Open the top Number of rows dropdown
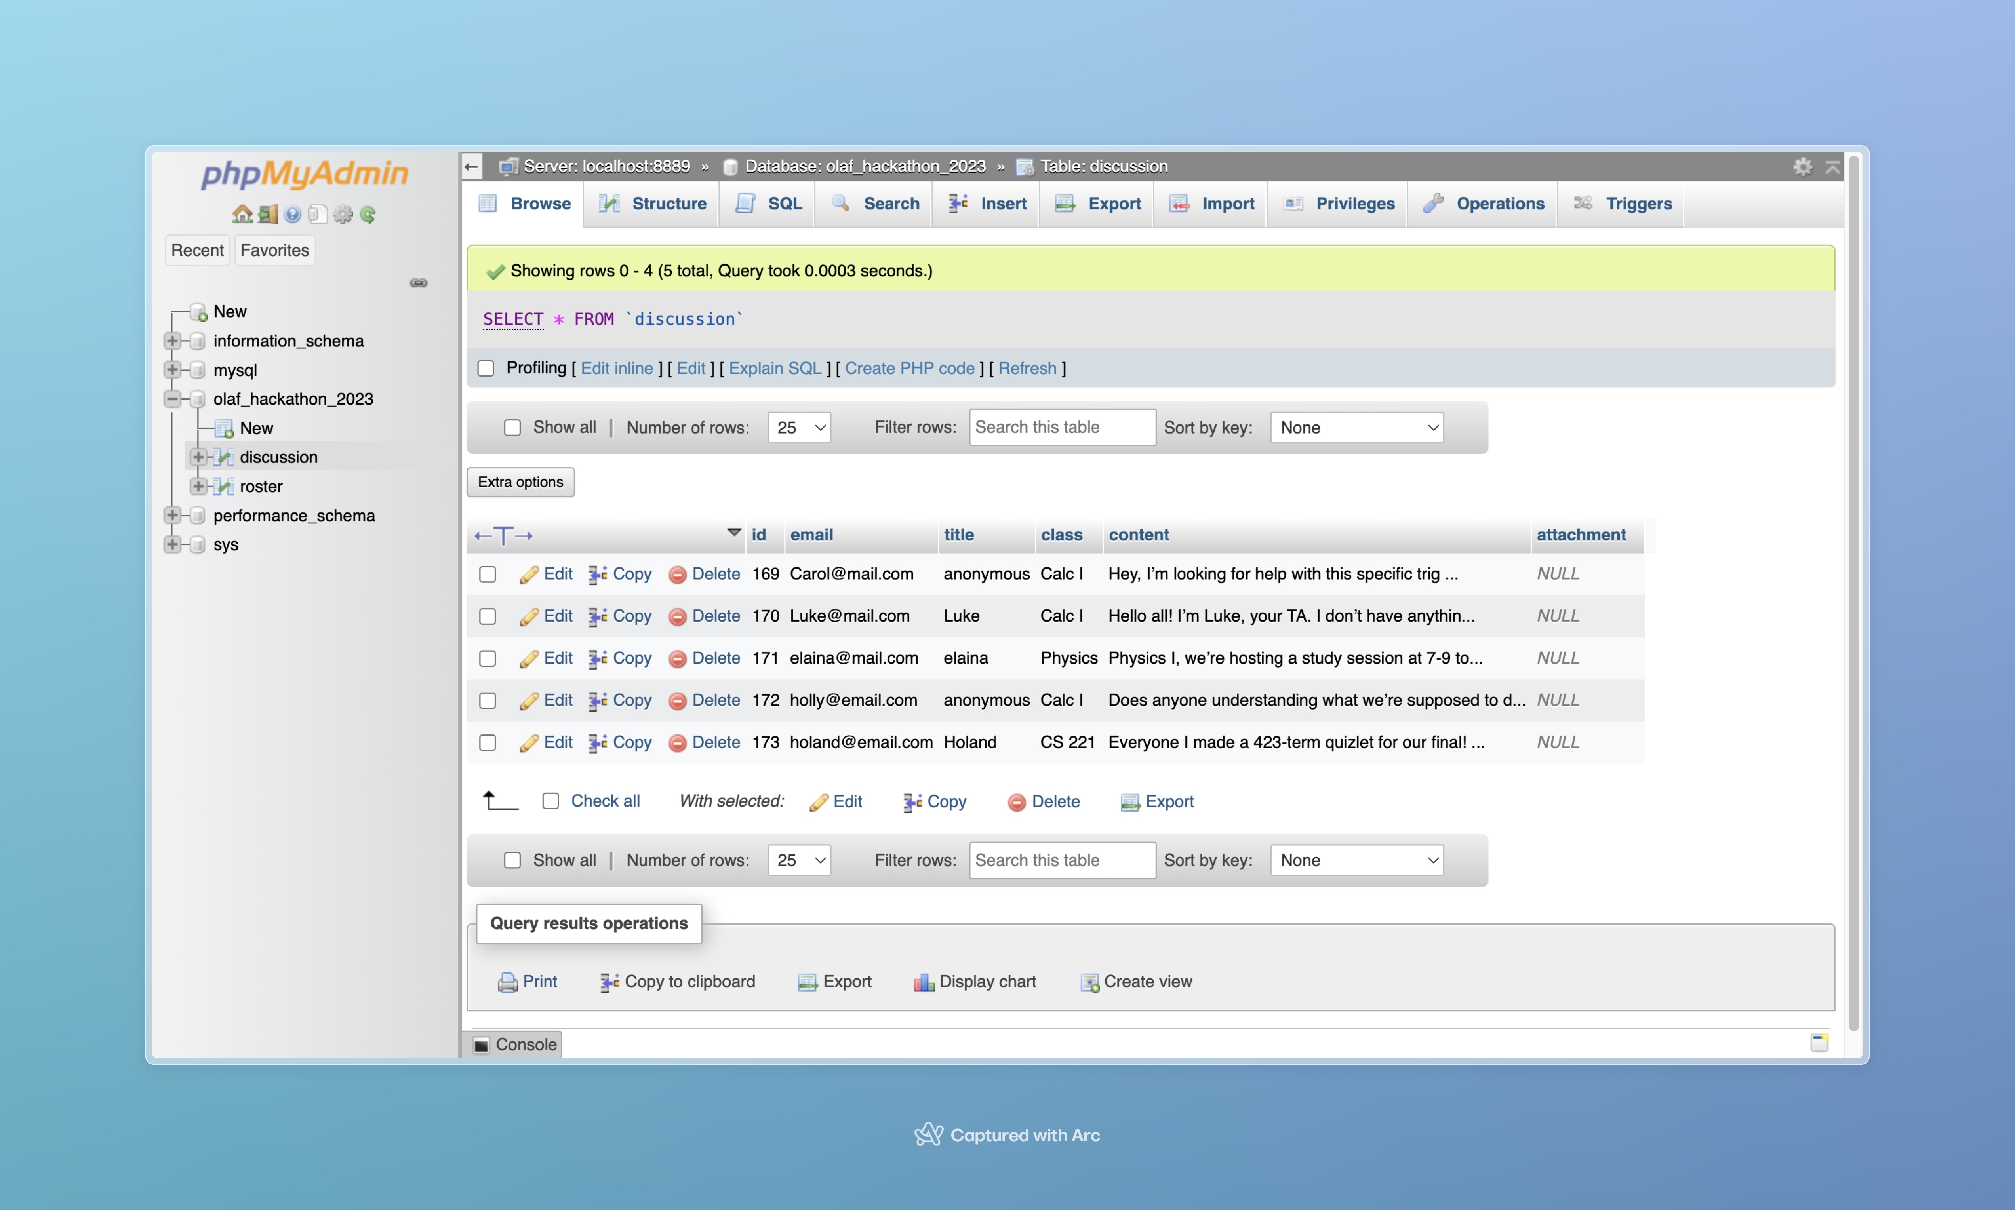The width and height of the screenshot is (2015, 1210). (x=798, y=428)
